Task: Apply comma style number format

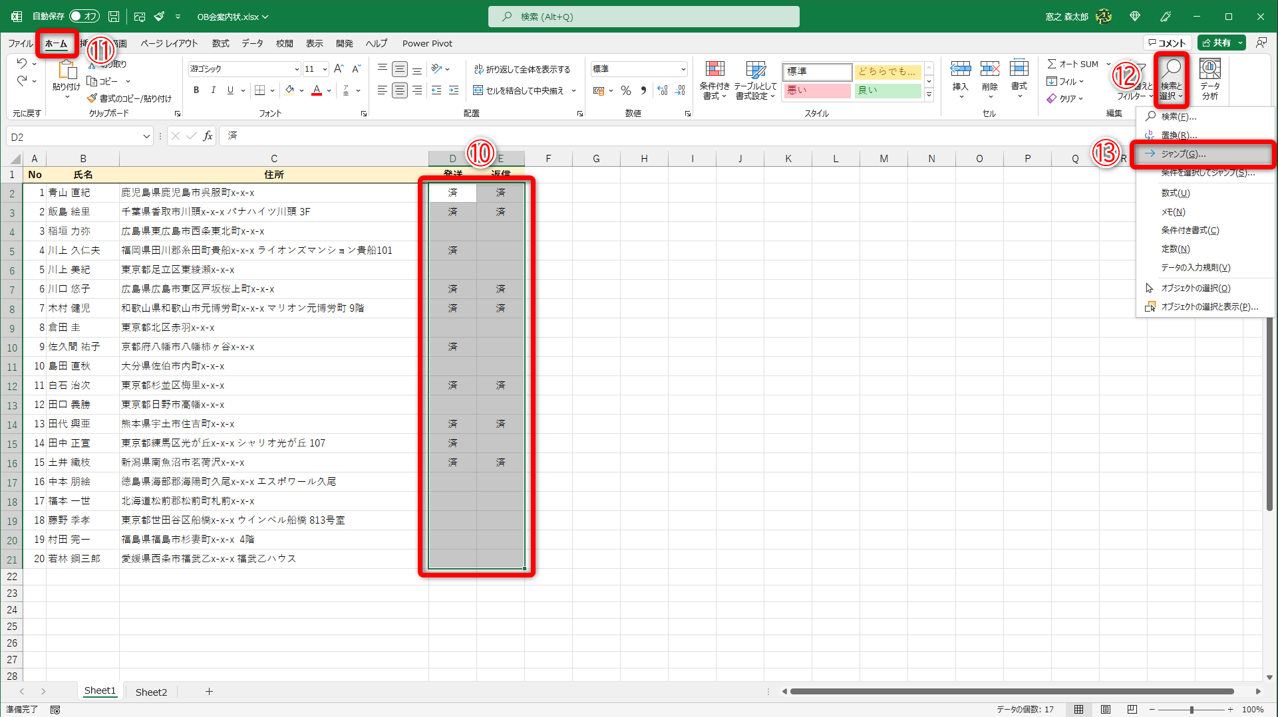Action: [643, 90]
